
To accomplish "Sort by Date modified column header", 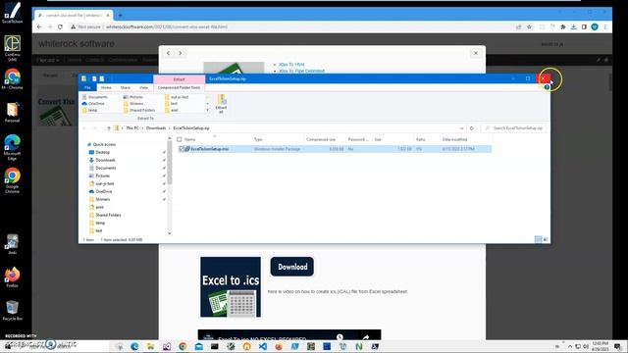I will point(454,139).
